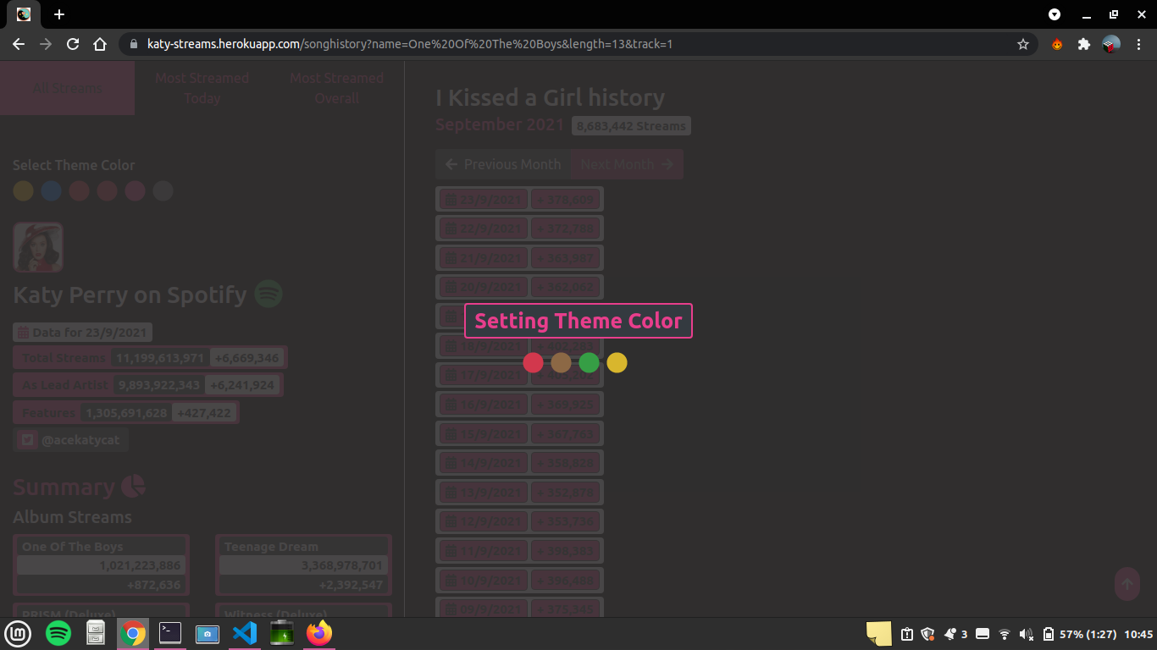Open Firefox from the taskbar
This screenshot has width=1157, height=650.
pos(319,633)
